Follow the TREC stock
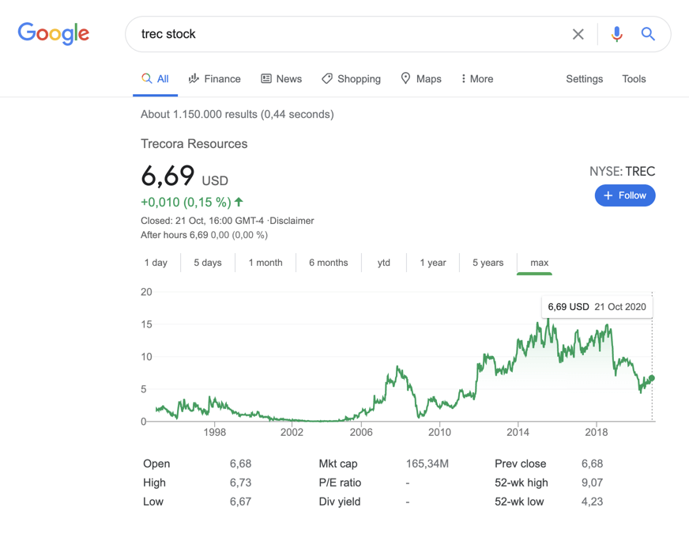This screenshot has height=534, width=689. pos(624,195)
